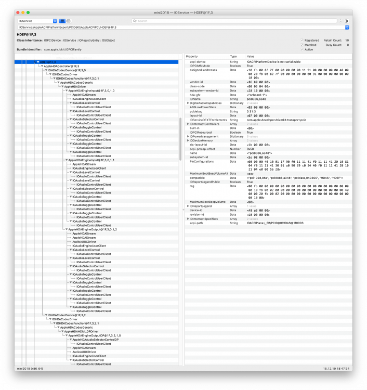This screenshot has width=367, height=390.
Task: Collapse the IOHDACodecFunction@1F,3,2,1 node
Action: [54, 323]
